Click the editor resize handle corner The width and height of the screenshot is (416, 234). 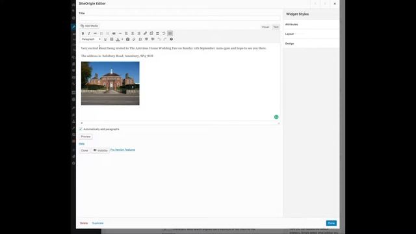(x=279, y=123)
